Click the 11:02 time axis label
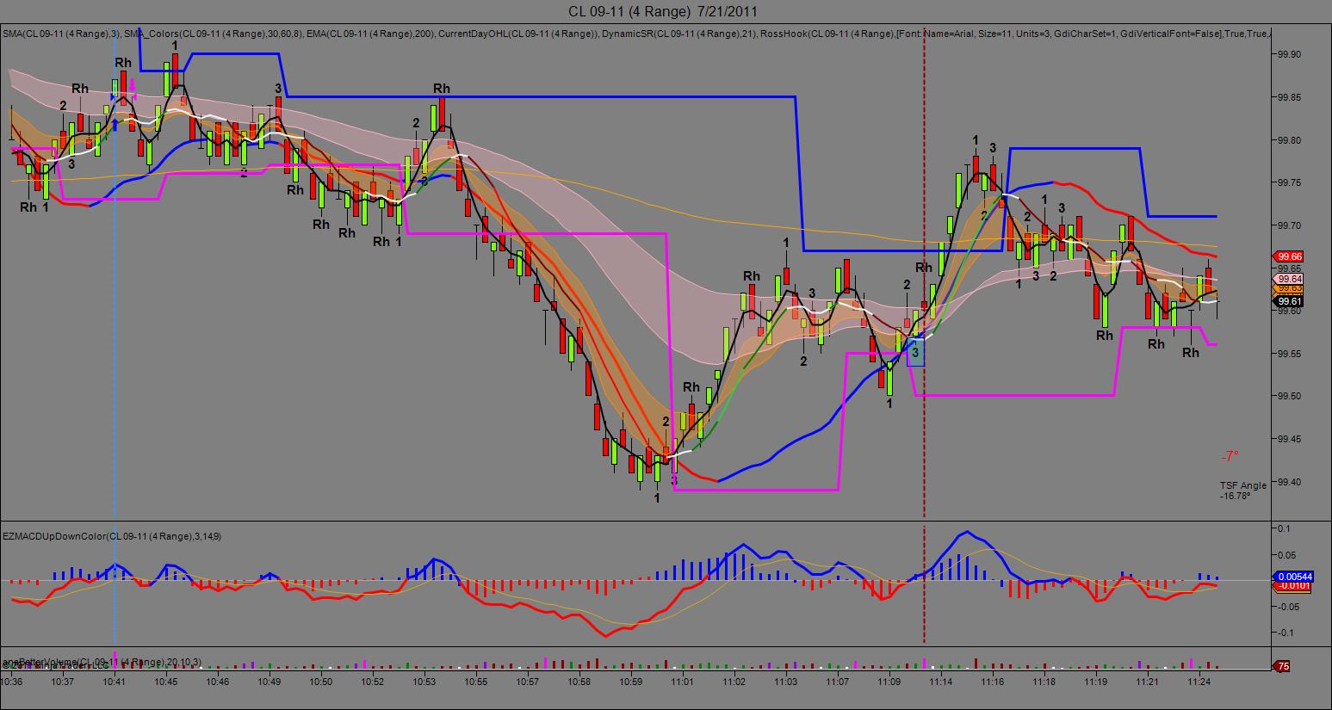Viewport: 1332px width, 710px height. [734, 682]
